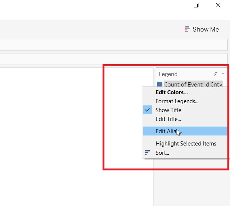
Task: Click the Legend title text
Action: coord(168,74)
